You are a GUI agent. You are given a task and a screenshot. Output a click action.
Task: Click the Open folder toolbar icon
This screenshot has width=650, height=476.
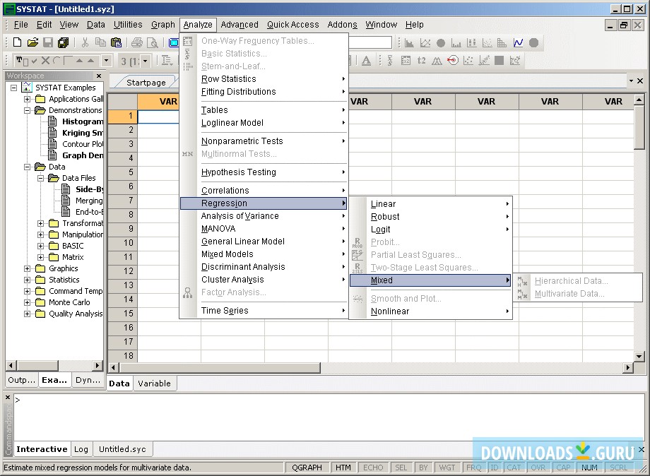[x=32, y=43]
